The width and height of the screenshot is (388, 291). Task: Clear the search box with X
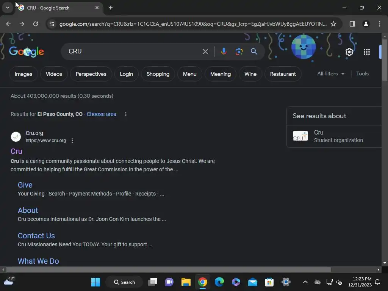tap(205, 52)
